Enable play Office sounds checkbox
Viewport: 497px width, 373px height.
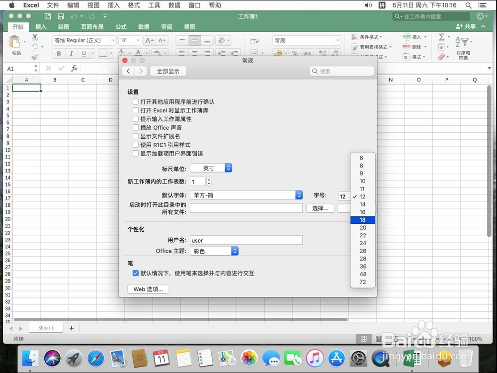point(136,127)
